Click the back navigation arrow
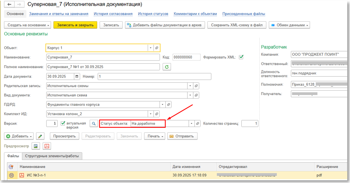Image resolution: width=350 pixels, height=183 pixels. pyautogui.click(x=9, y=4)
